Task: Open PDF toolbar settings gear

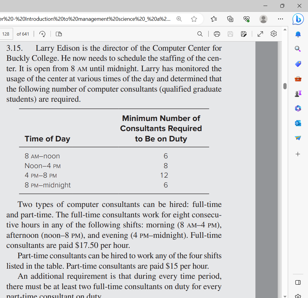Action: click(x=274, y=34)
